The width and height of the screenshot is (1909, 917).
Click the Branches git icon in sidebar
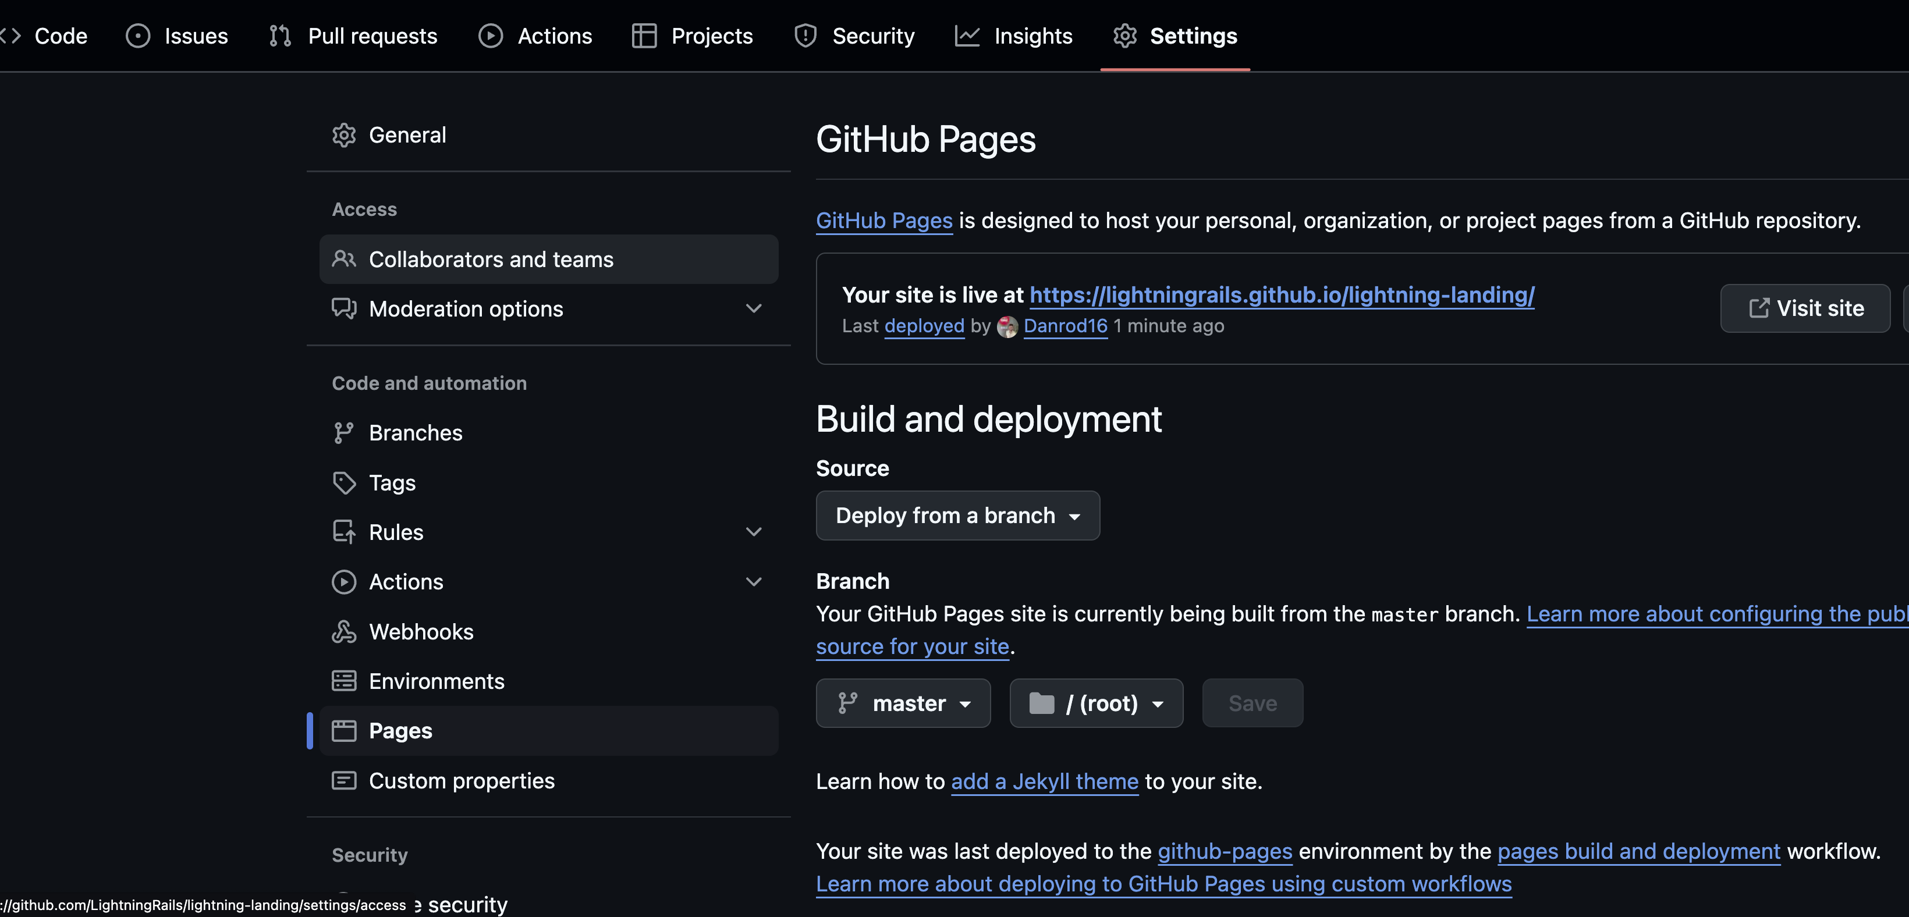coord(344,433)
